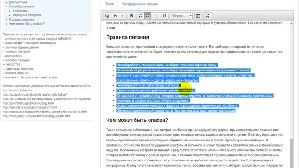Open the jlady.ru source link

click(37, 116)
